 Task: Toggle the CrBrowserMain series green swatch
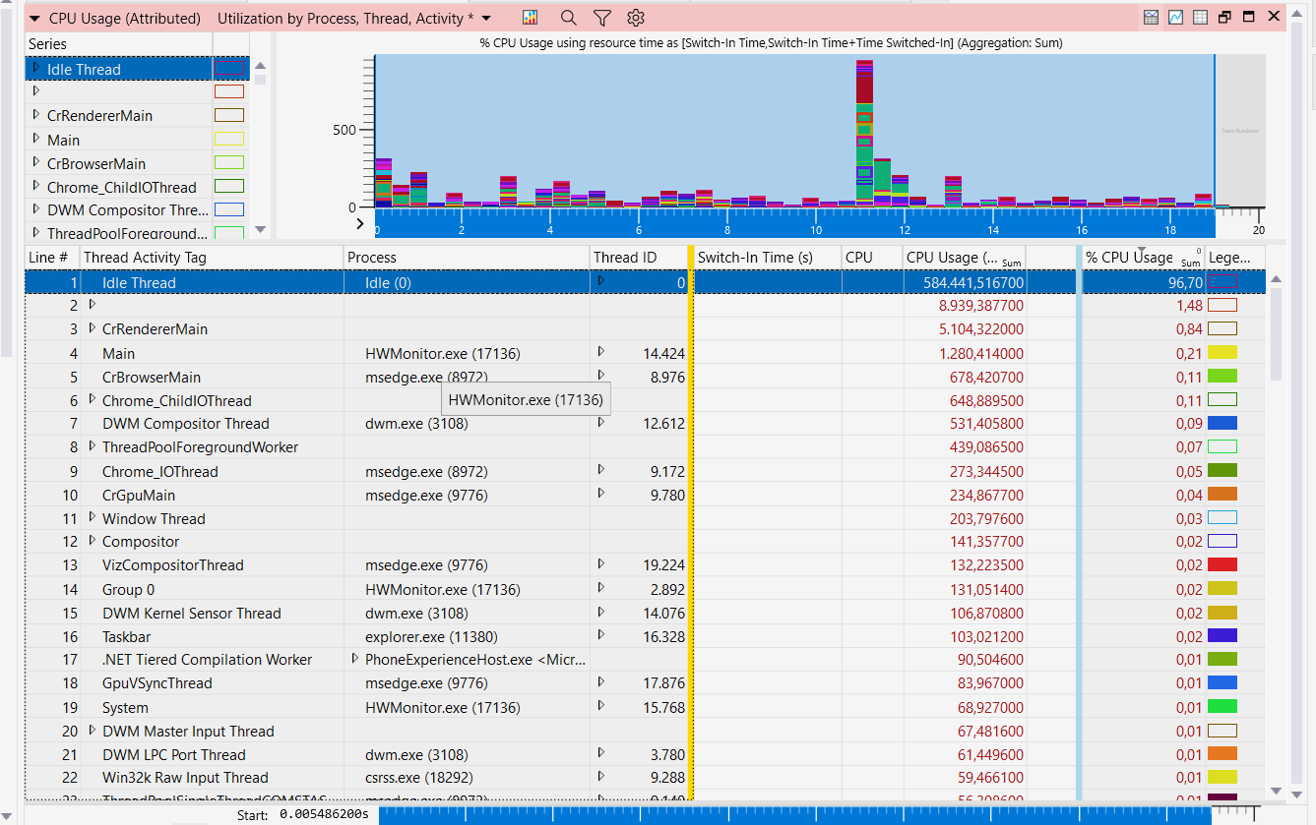(228, 162)
